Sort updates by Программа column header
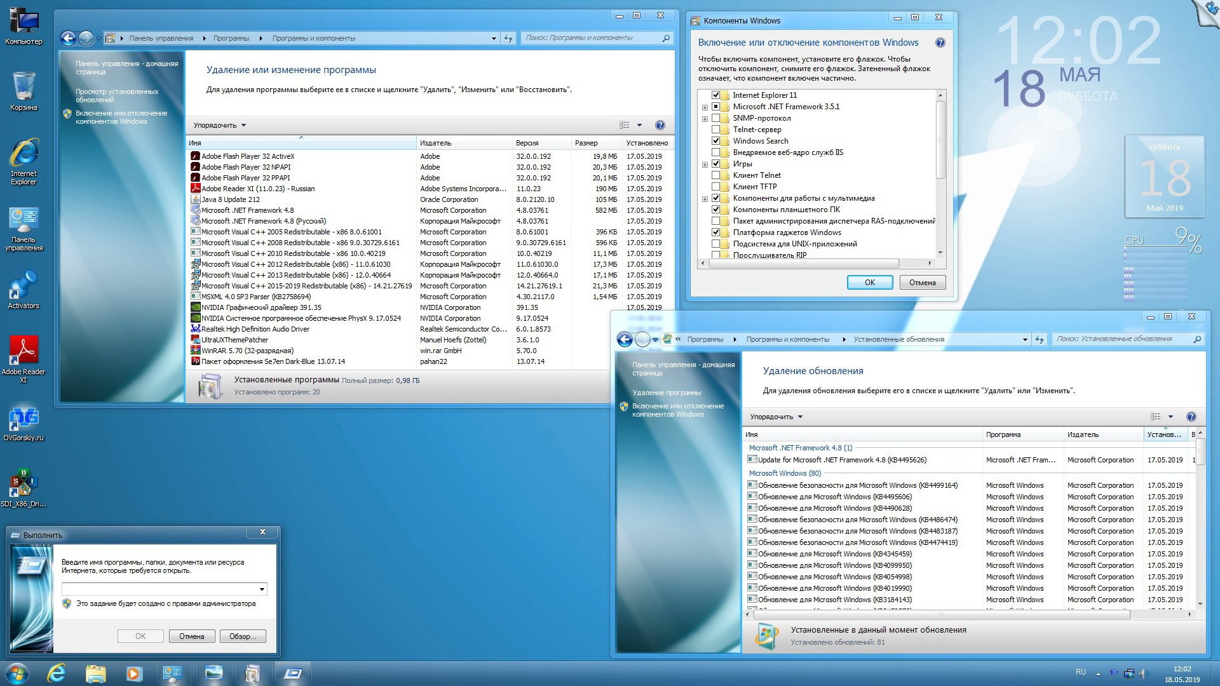The height and width of the screenshot is (686, 1220). tap(1023, 434)
